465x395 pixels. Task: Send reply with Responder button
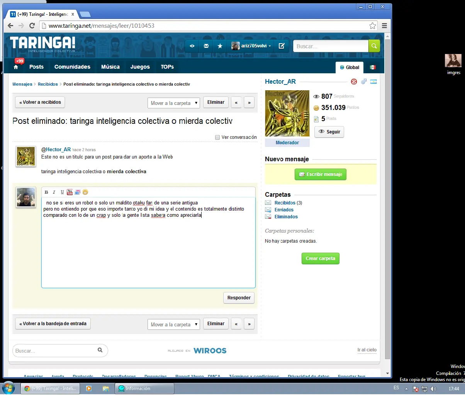pyautogui.click(x=239, y=298)
